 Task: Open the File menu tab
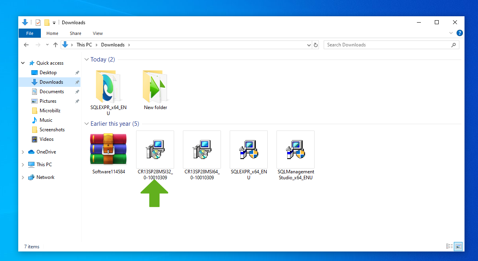(x=30, y=33)
